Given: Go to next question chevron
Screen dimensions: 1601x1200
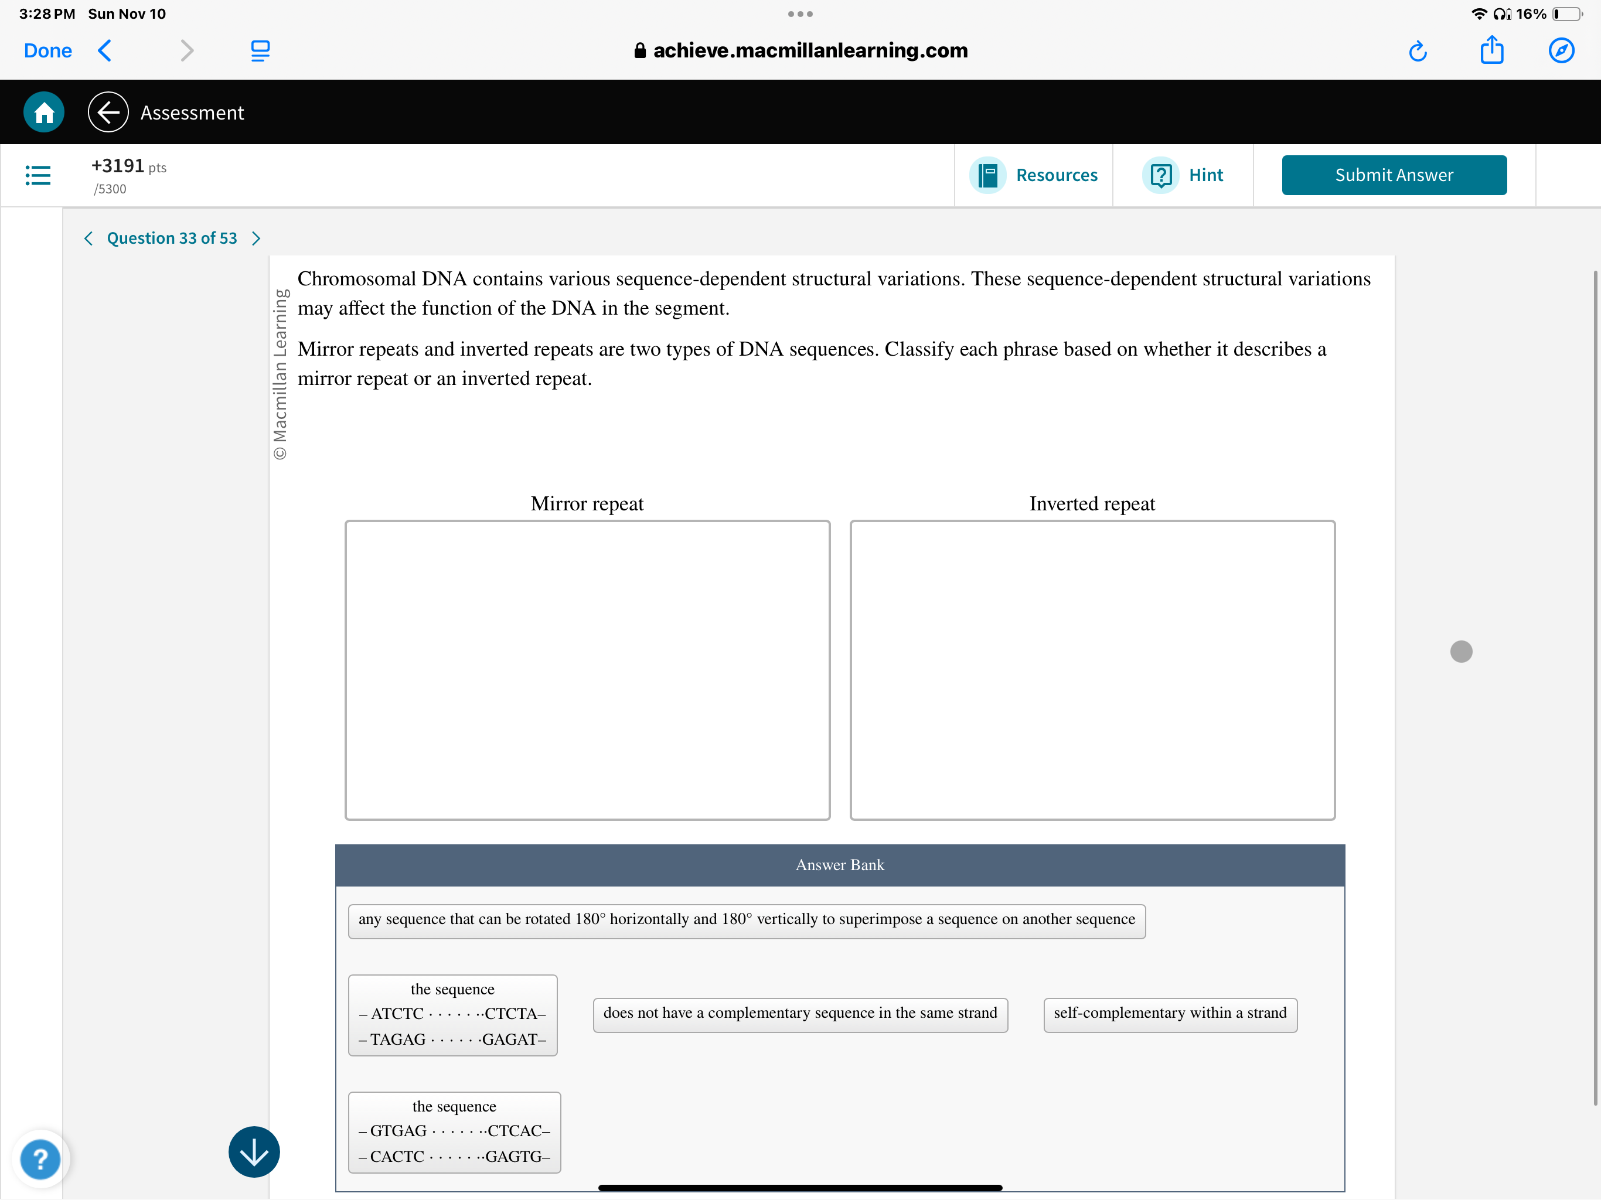Looking at the screenshot, I should click(256, 238).
